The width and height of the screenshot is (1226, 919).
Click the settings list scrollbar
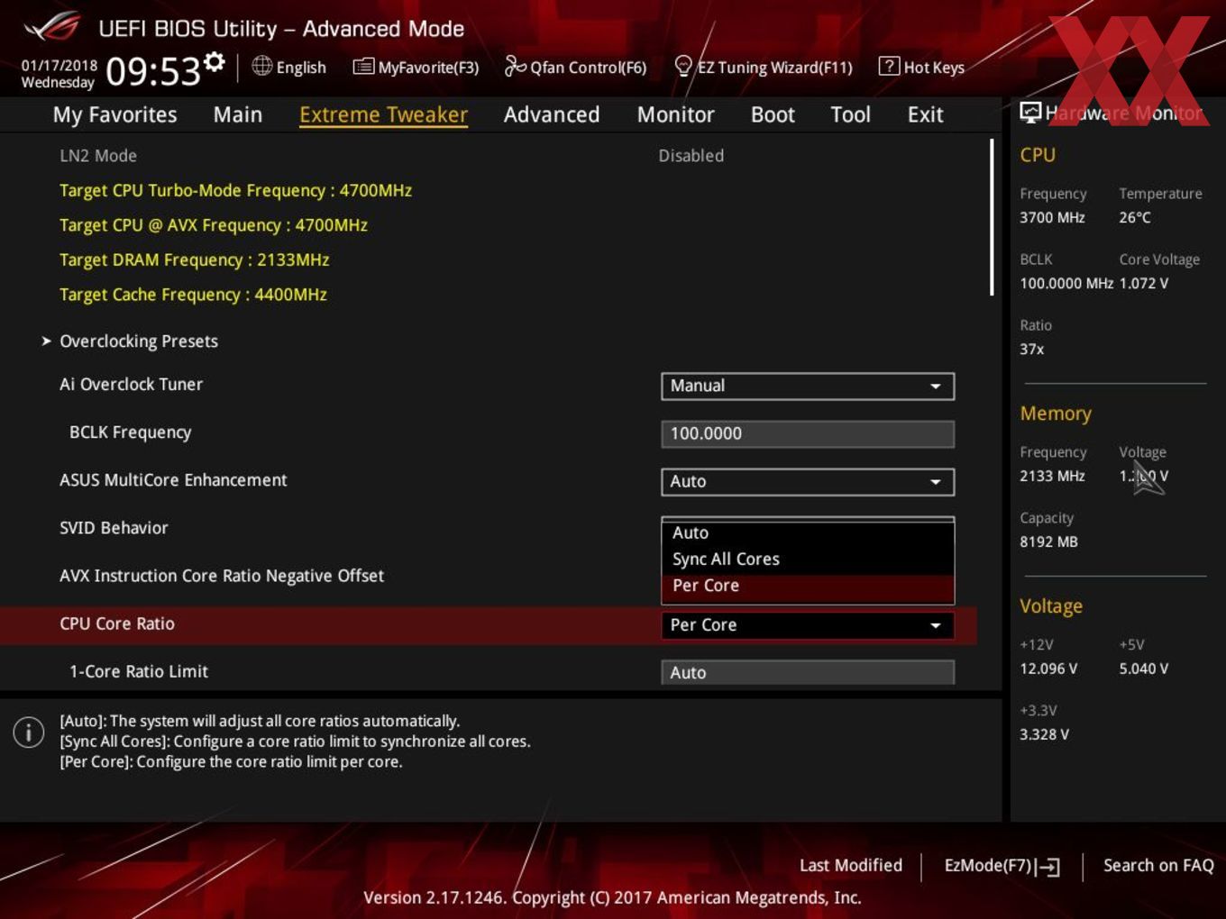(x=992, y=216)
